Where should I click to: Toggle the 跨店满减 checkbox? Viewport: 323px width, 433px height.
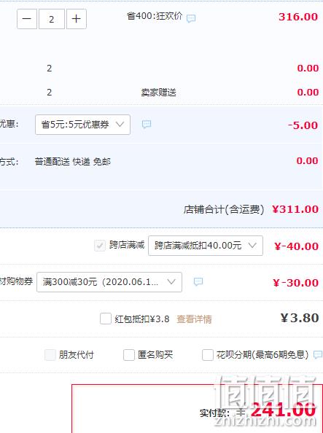(100, 246)
